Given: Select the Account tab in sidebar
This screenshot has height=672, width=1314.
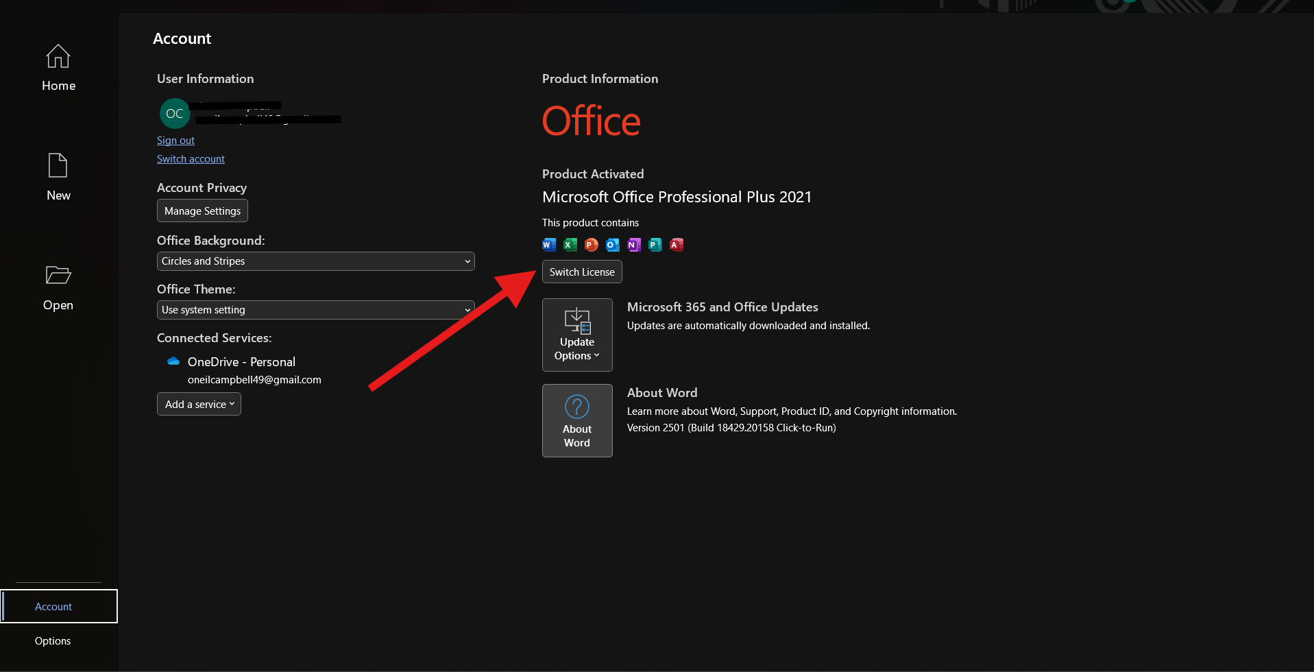Looking at the screenshot, I should pyautogui.click(x=59, y=606).
